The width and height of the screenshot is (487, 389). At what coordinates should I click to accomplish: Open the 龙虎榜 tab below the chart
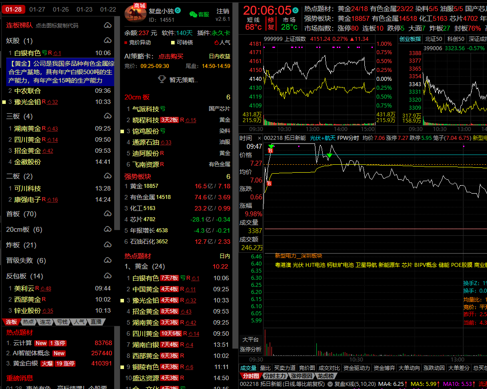tap(326, 376)
